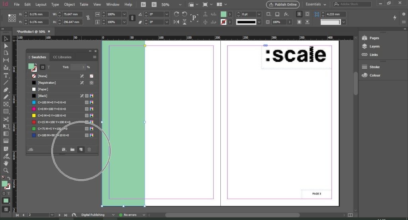Open the rotation angle dropdown
Viewport: 408px width, 220px height.
coord(167,14)
